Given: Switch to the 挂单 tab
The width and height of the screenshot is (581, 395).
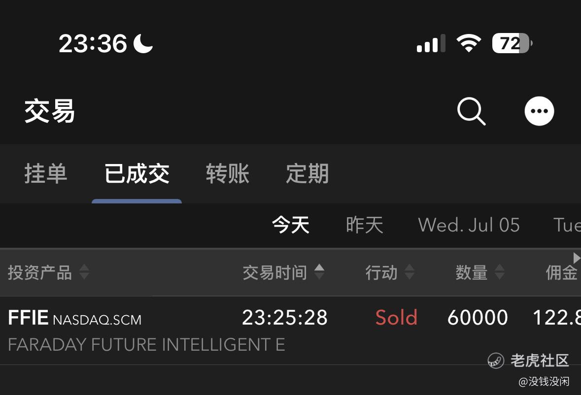Looking at the screenshot, I should (x=45, y=173).
